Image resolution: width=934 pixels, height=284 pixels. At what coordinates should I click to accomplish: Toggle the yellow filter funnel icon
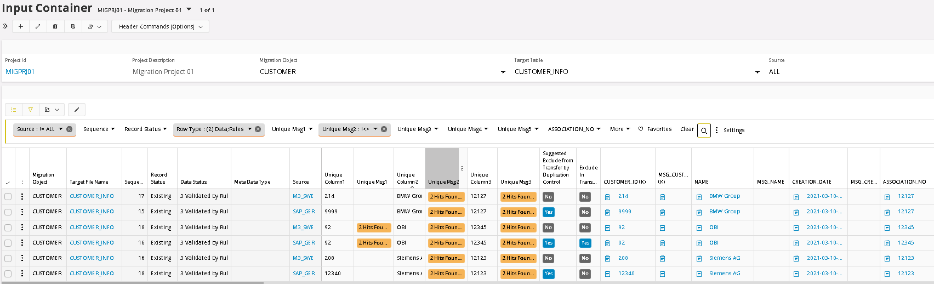click(x=31, y=110)
